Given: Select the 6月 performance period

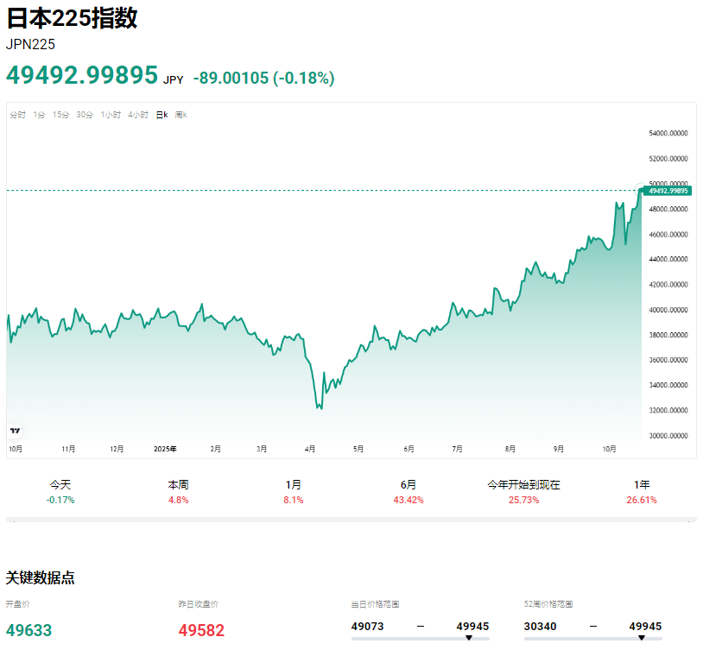Looking at the screenshot, I should coord(408,491).
